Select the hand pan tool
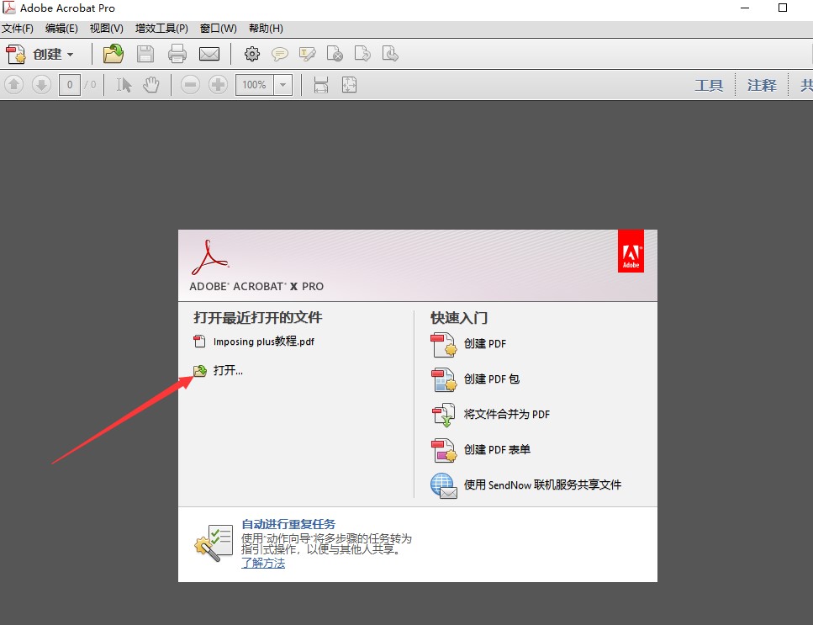 150,85
